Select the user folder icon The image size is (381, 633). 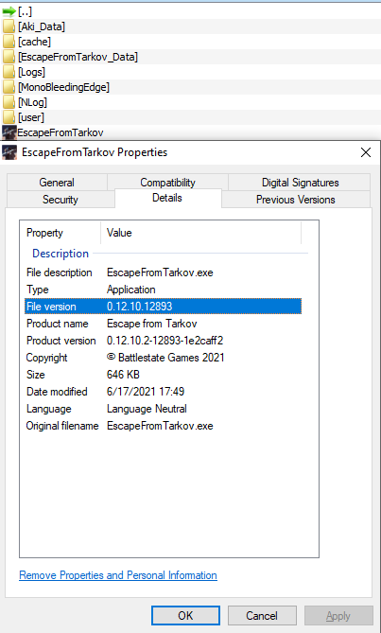pyautogui.click(x=9, y=117)
